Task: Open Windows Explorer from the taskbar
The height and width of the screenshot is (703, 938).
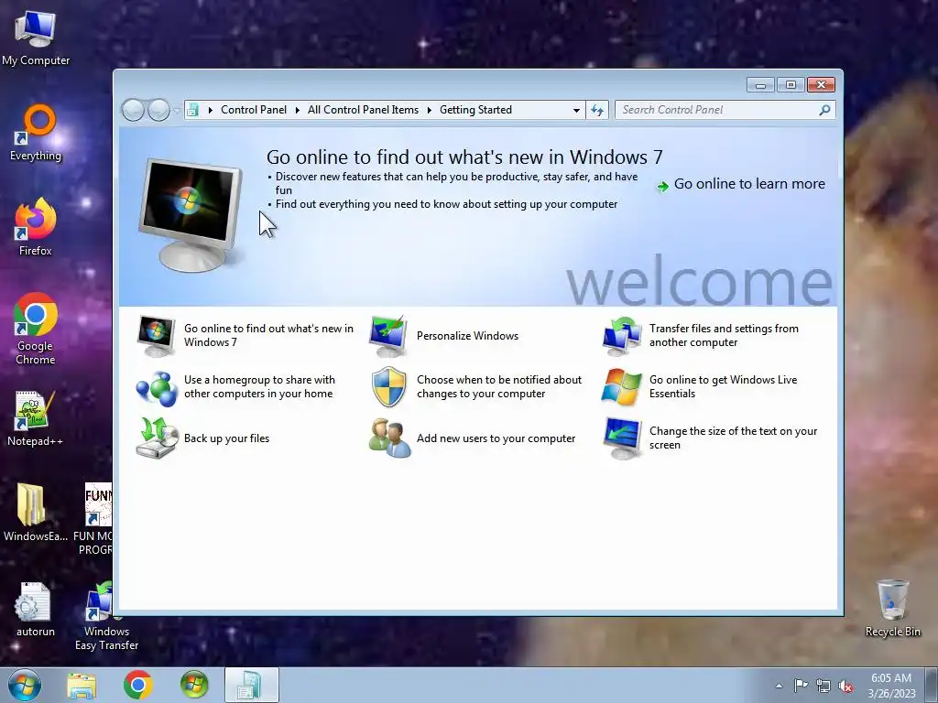Action: 82,686
